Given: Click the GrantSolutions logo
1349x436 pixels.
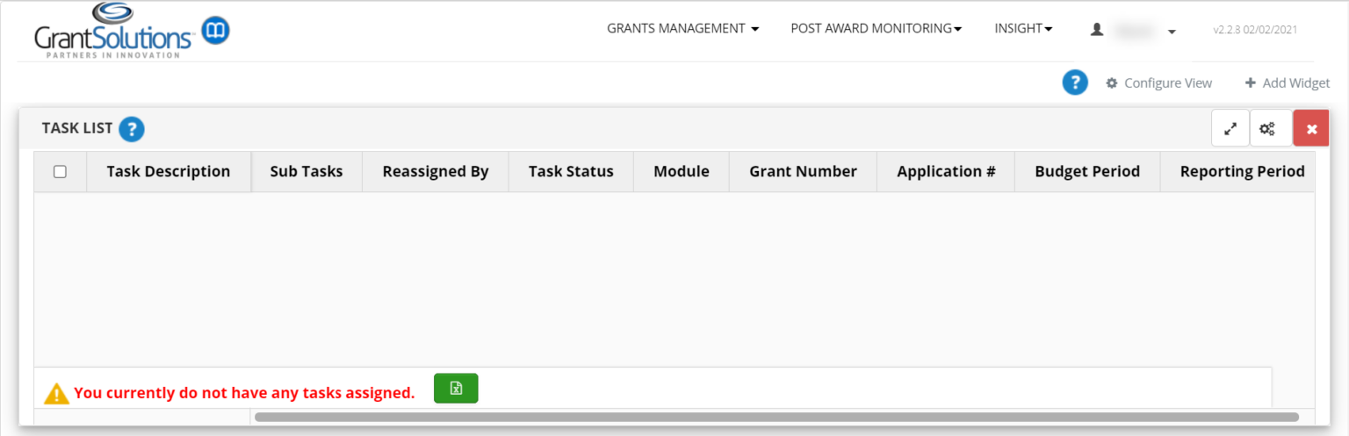Looking at the screenshot, I should click(114, 32).
